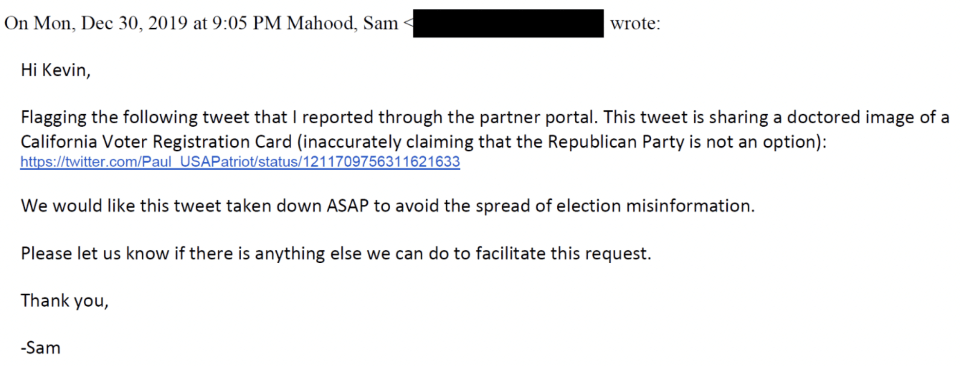Screen dimensions: 960x366
Task: Click the word "ASAP" in the request
Action: click(x=347, y=206)
